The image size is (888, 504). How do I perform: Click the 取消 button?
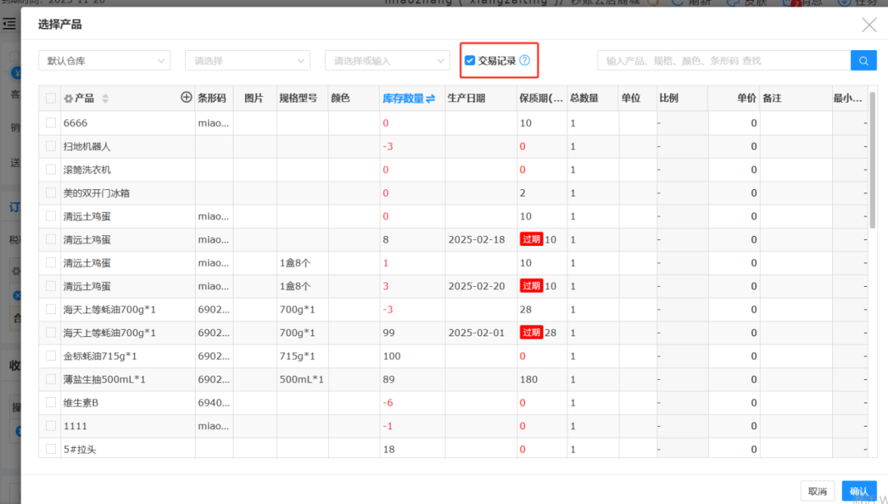[x=818, y=491]
